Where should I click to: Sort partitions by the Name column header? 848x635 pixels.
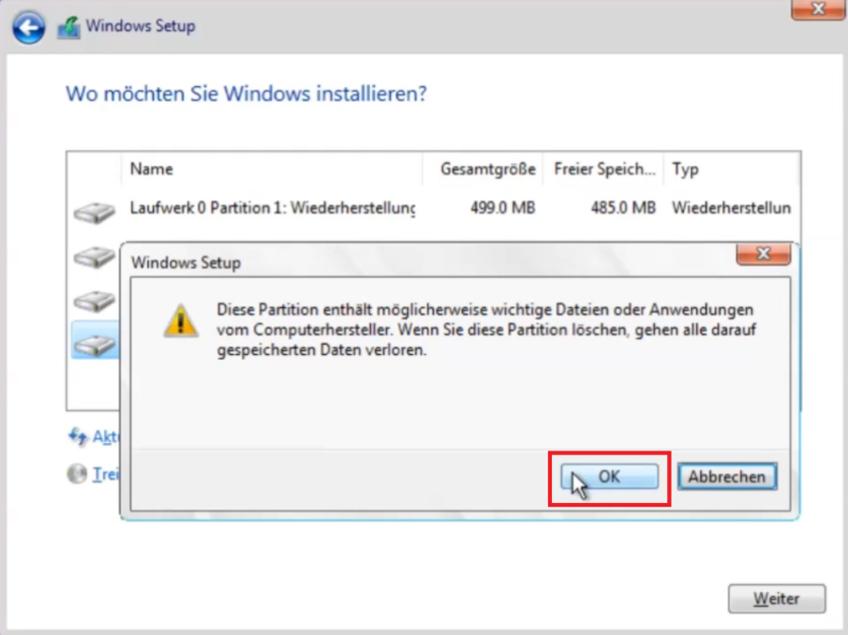point(153,169)
